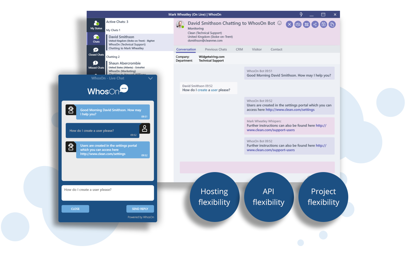Open the Visitor tab
Viewport: 407px width, 254px height.
pos(257,50)
